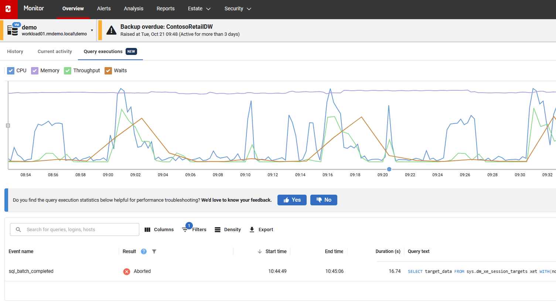Click the Density icon above the query table
The image size is (556, 306).
coord(217,229)
